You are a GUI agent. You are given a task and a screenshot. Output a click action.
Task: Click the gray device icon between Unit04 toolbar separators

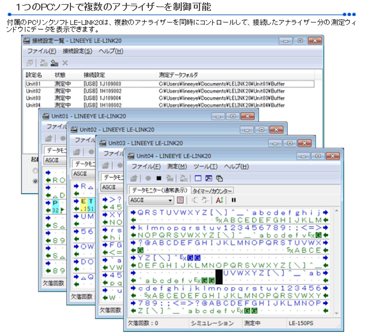184,178
